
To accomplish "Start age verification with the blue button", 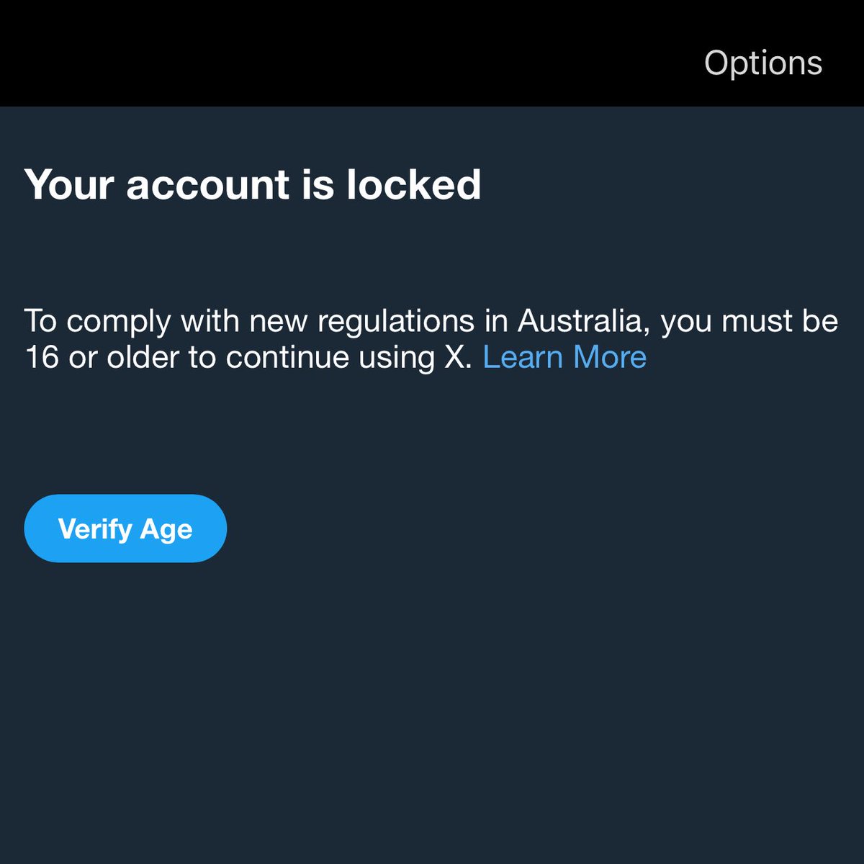I will pos(125,528).
